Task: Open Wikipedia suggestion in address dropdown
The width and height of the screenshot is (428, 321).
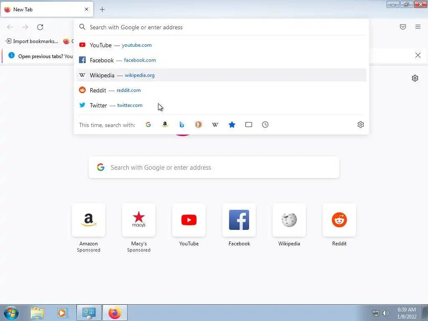Action: click(x=221, y=75)
